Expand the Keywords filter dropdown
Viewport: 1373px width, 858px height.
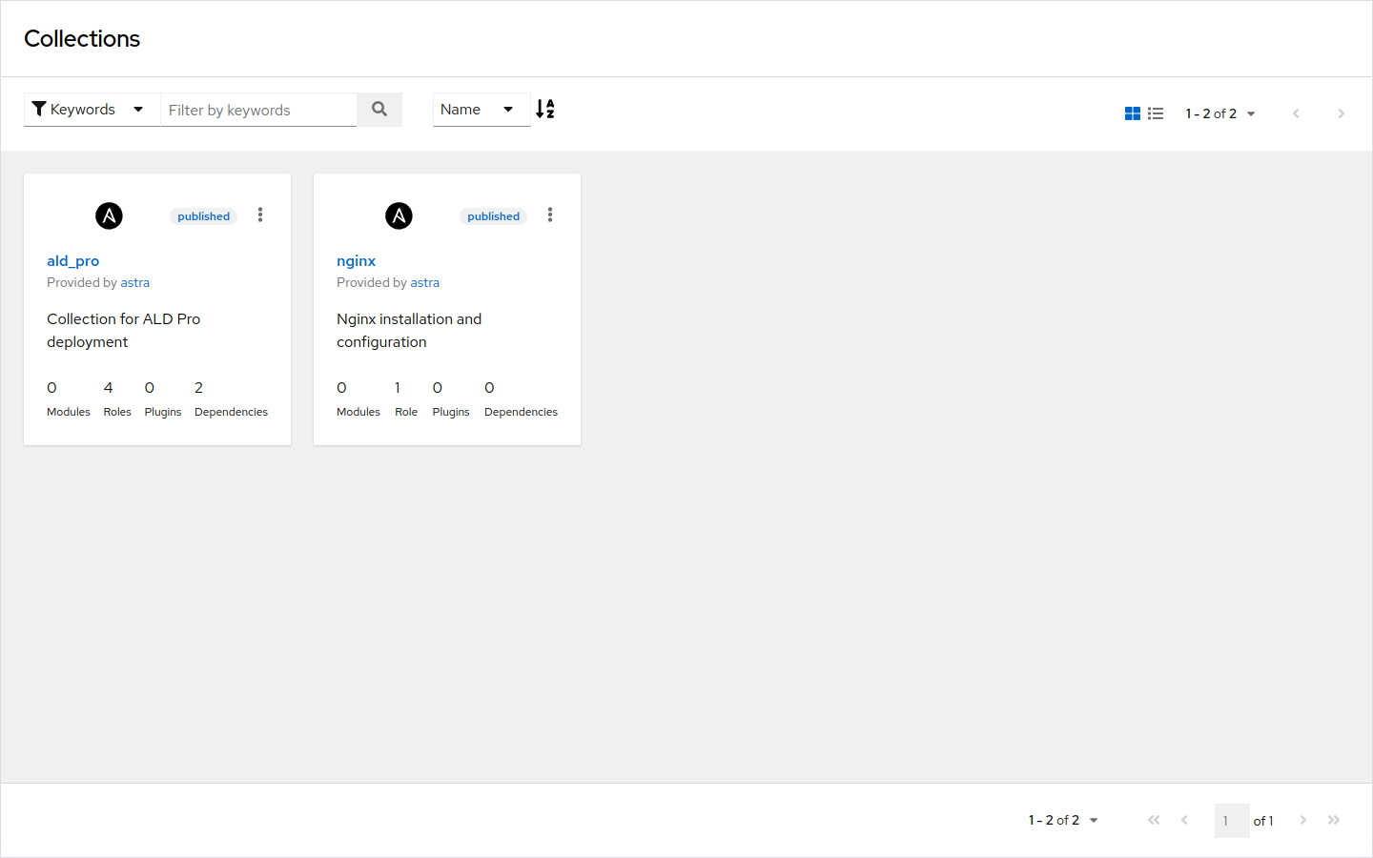click(90, 110)
